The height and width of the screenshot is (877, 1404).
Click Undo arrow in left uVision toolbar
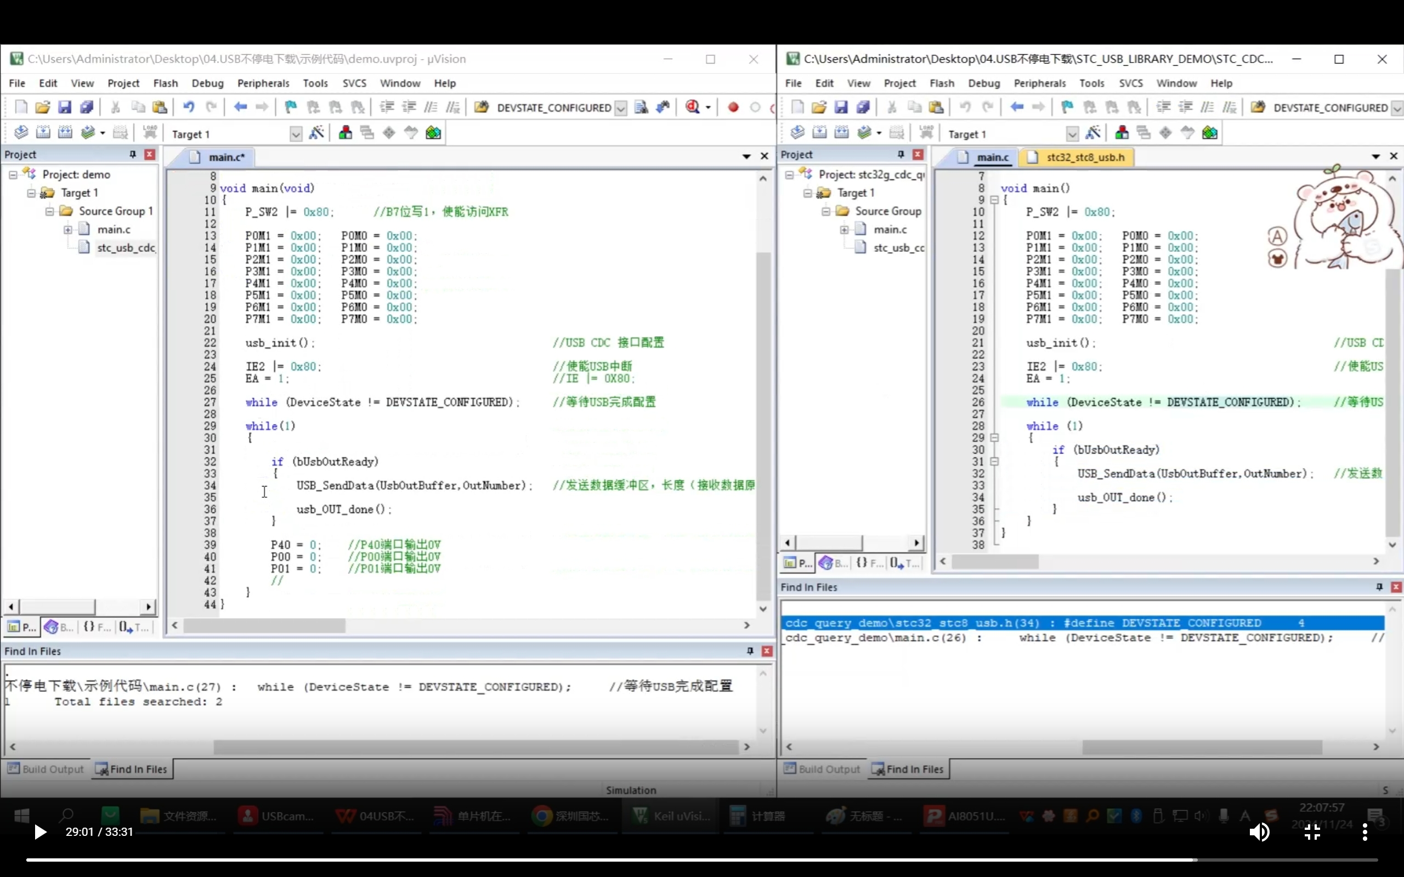click(189, 107)
